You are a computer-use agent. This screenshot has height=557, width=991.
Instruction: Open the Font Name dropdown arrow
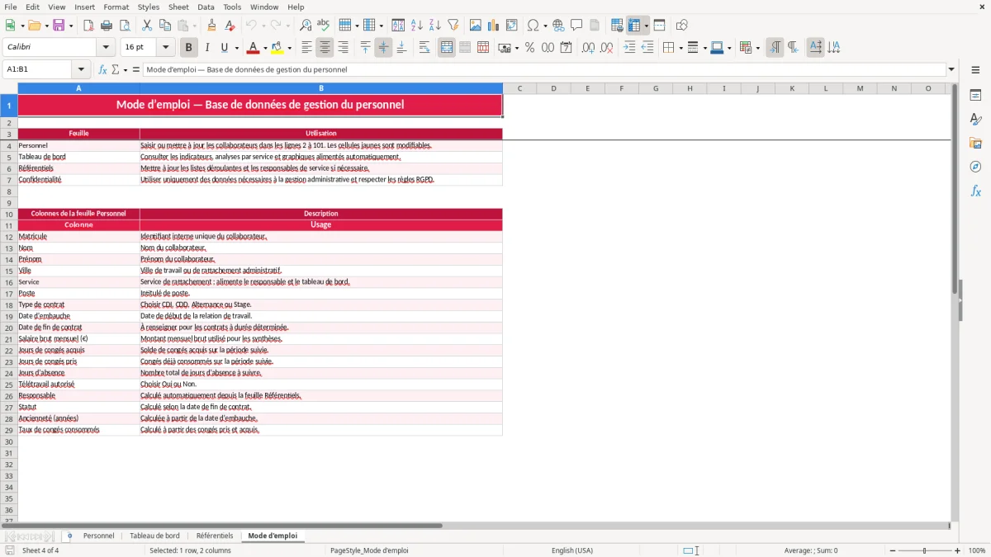106,48
